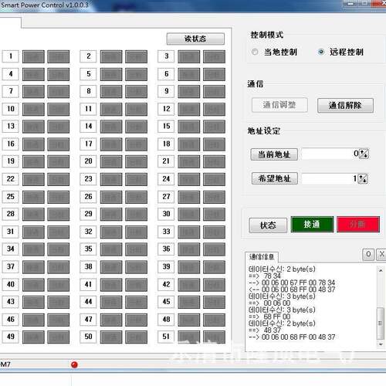This screenshot has height=386, width=386.
Task: Click the channel number box 9
Action: (166, 91)
